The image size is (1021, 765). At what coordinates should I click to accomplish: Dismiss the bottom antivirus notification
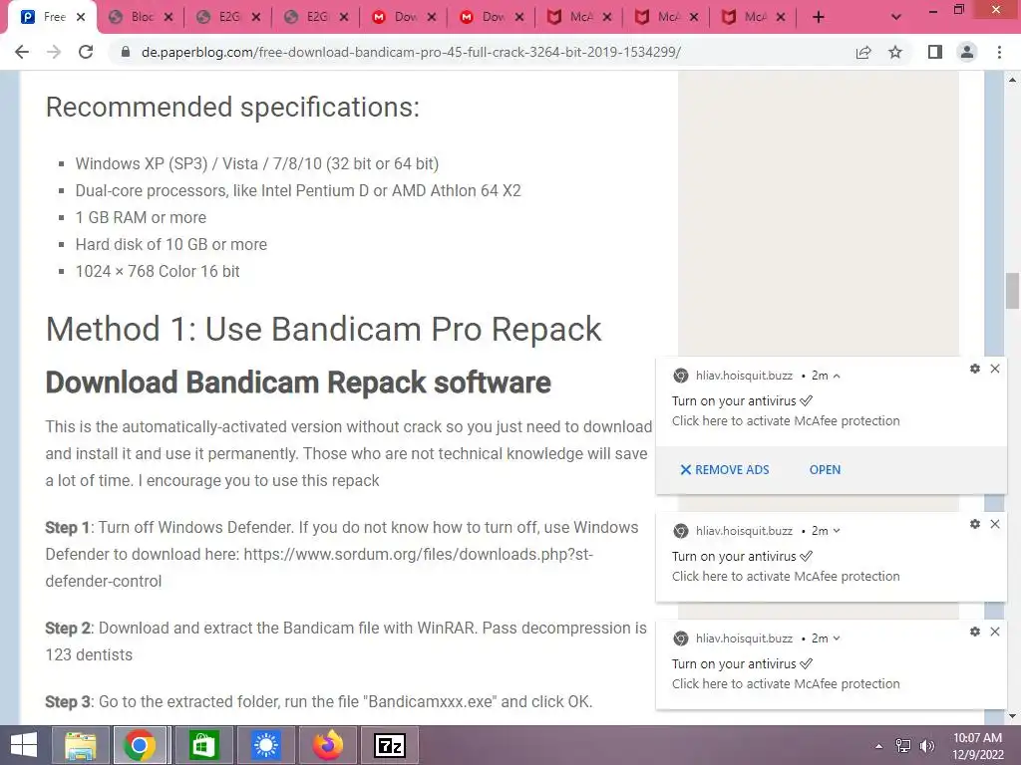(995, 632)
